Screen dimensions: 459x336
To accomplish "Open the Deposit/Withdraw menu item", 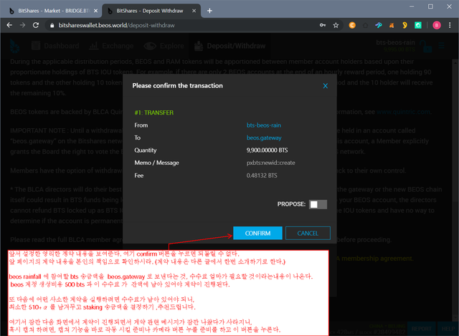I will (230, 46).
